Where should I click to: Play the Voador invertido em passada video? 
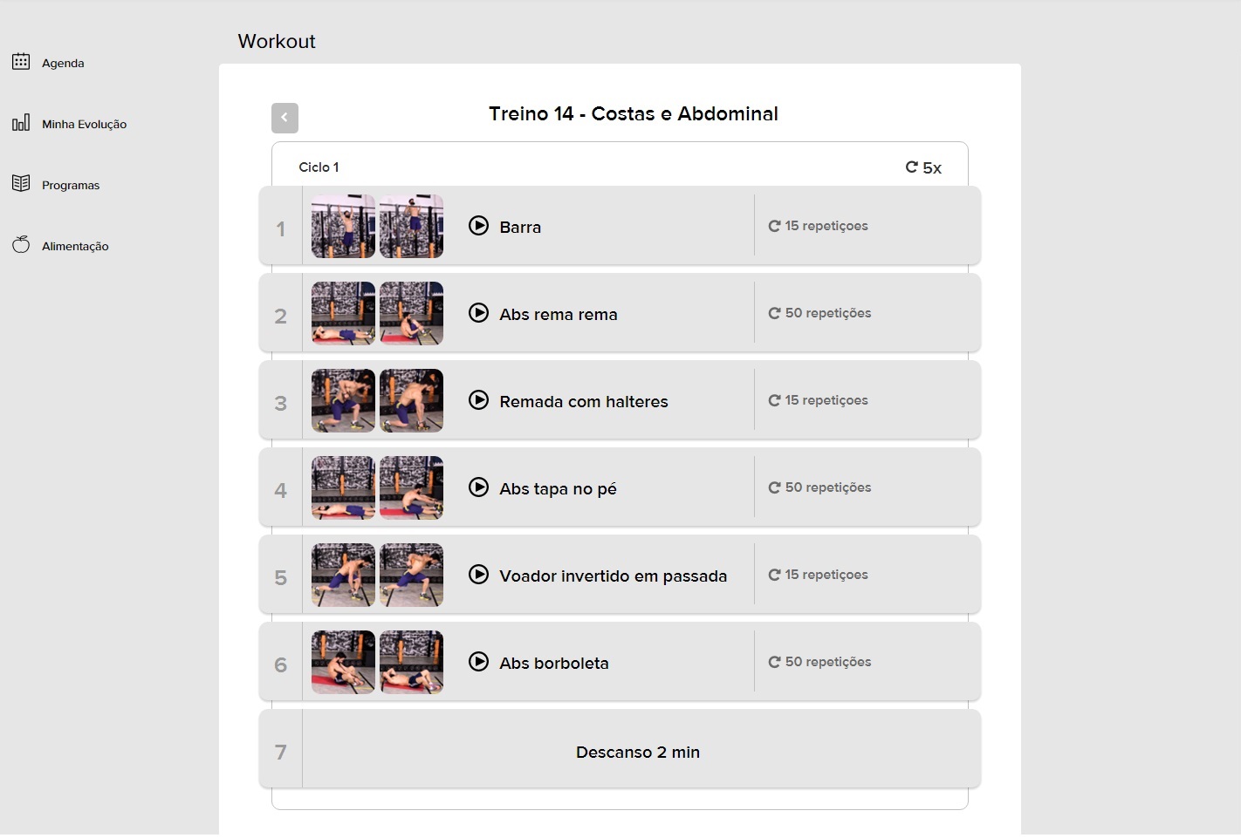coord(478,575)
